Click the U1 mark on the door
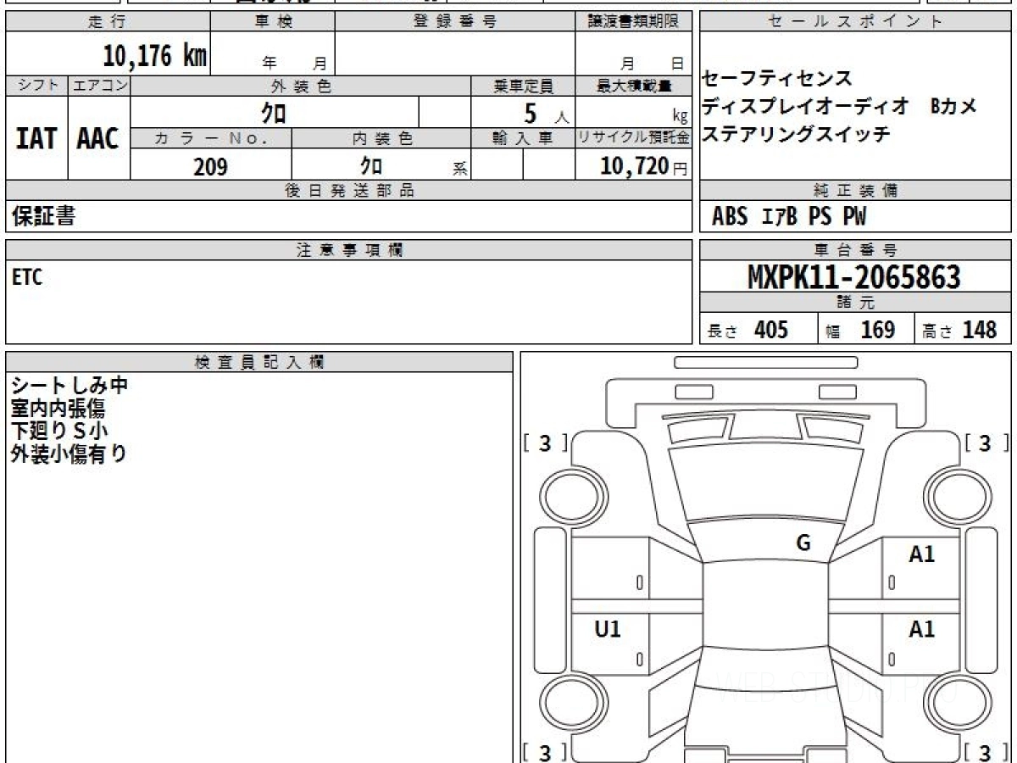The width and height of the screenshot is (1017, 763). pyautogui.click(x=608, y=630)
